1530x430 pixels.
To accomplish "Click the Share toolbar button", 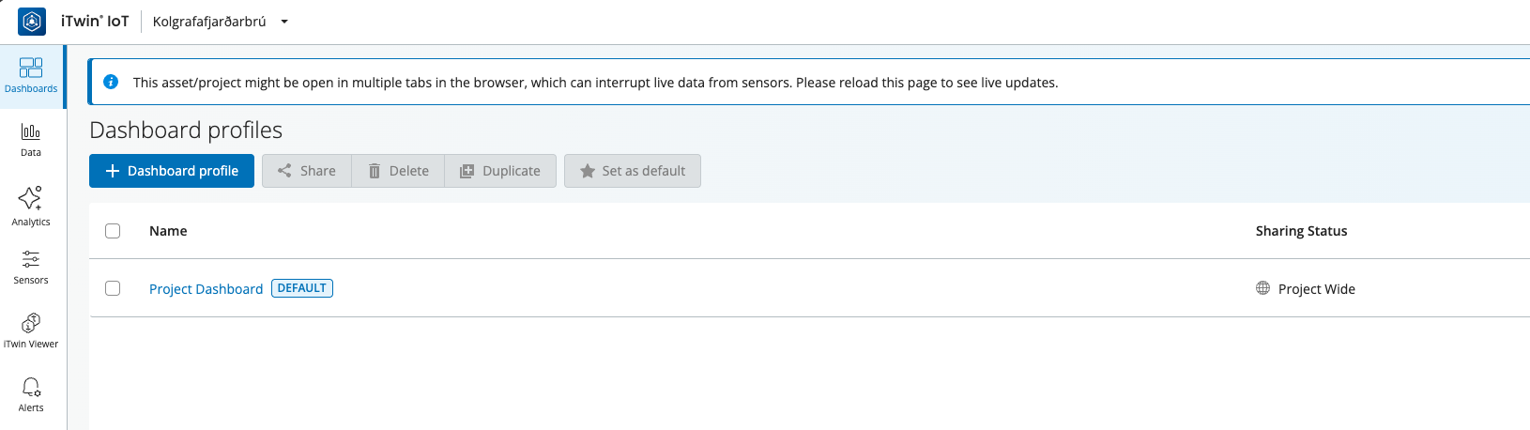I will click(307, 171).
